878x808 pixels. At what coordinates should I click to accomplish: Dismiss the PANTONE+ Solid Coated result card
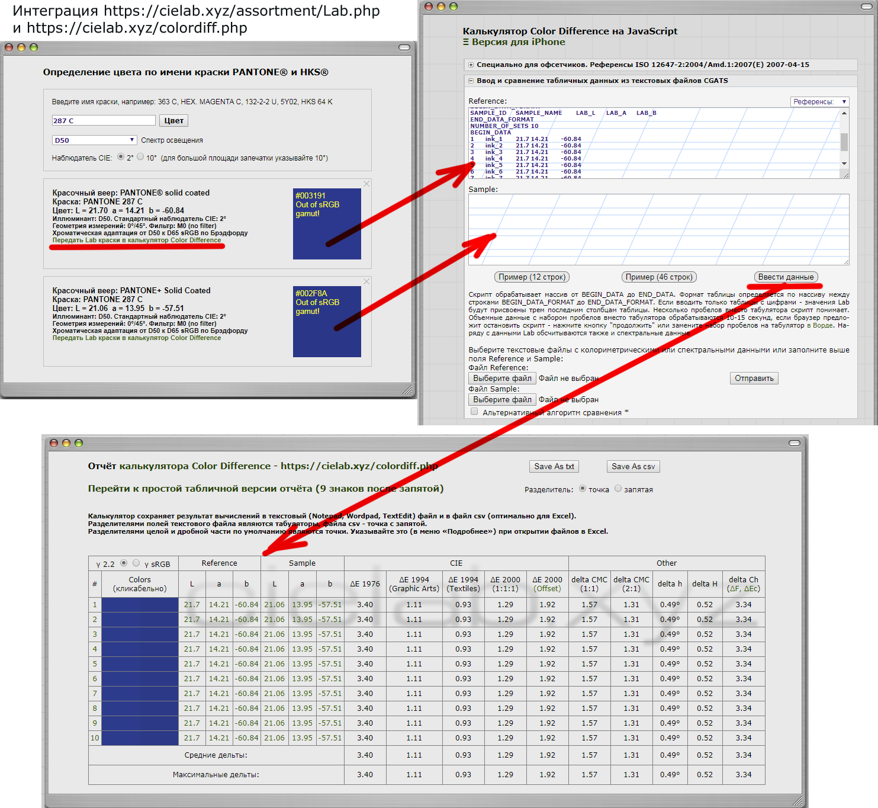coord(366,281)
